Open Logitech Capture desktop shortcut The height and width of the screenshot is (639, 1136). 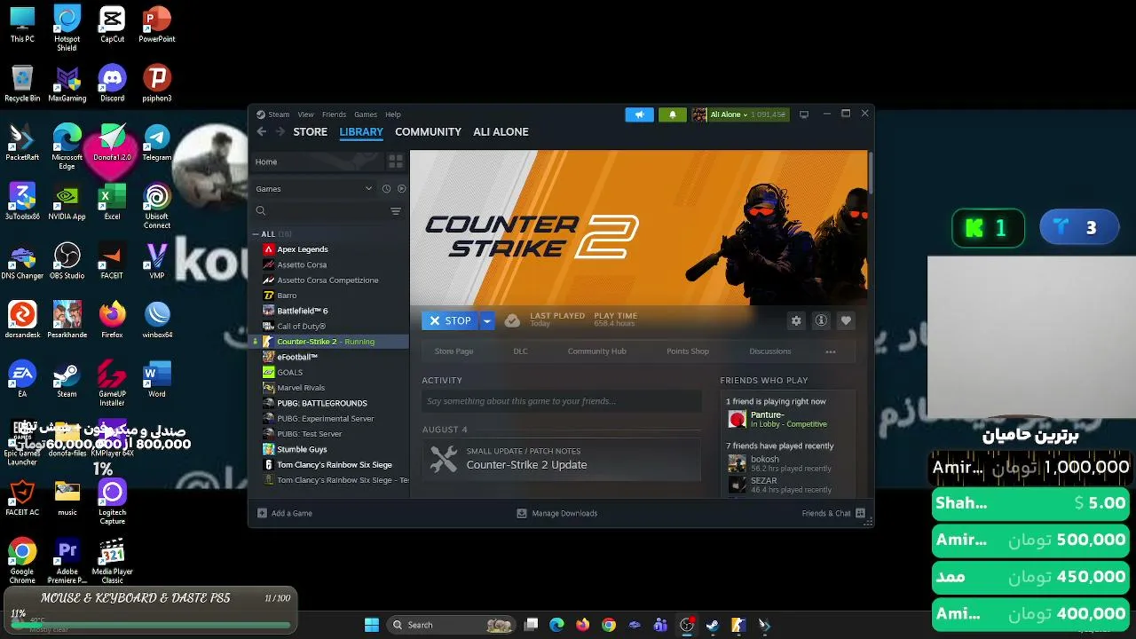tap(112, 502)
